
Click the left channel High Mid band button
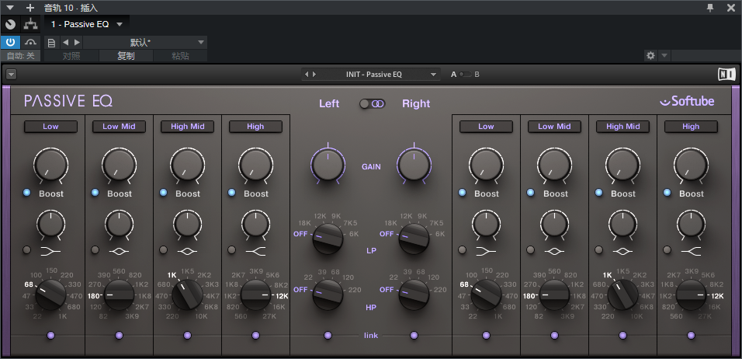pyautogui.click(x=187, y=126)
